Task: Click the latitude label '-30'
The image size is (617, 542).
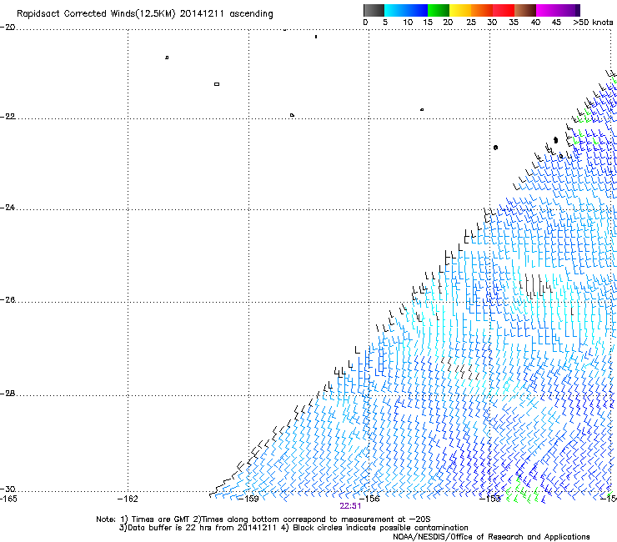Action: (x=8, y=489)
